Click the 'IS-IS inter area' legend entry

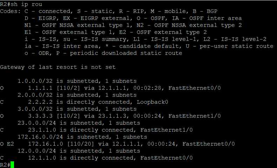click(62, 46)
